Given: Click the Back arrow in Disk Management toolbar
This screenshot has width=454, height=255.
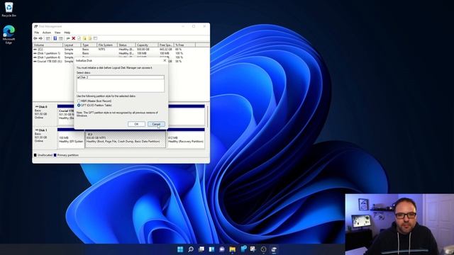Looking at the screenshot, I should tap(35, 38).
